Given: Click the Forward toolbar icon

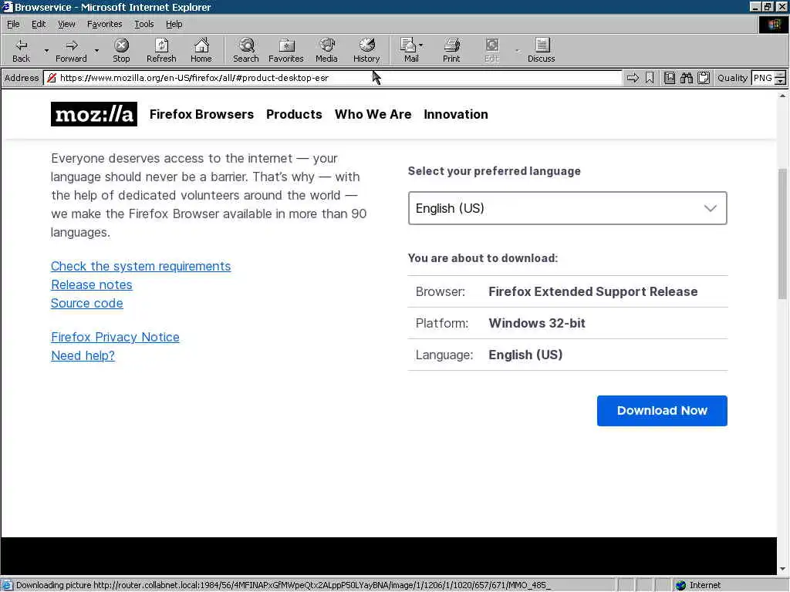Looking at the screenshot, I should (71, 50).
